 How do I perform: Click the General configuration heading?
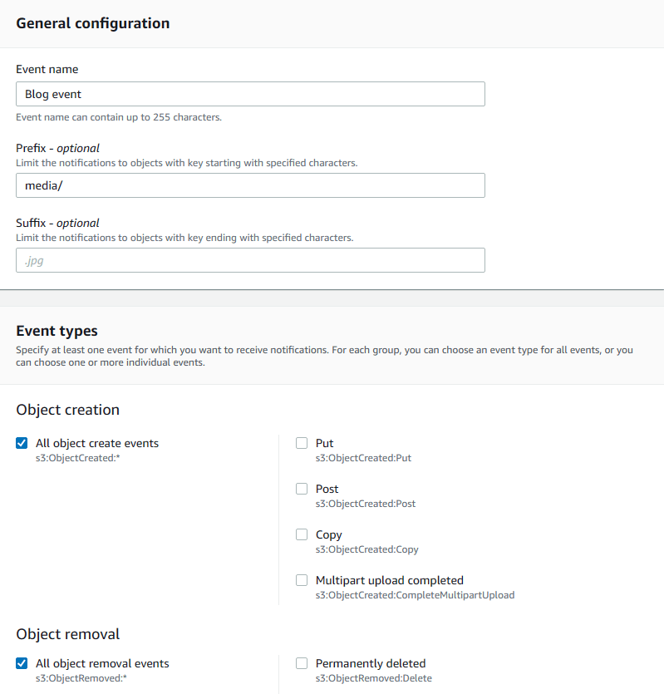93,23
